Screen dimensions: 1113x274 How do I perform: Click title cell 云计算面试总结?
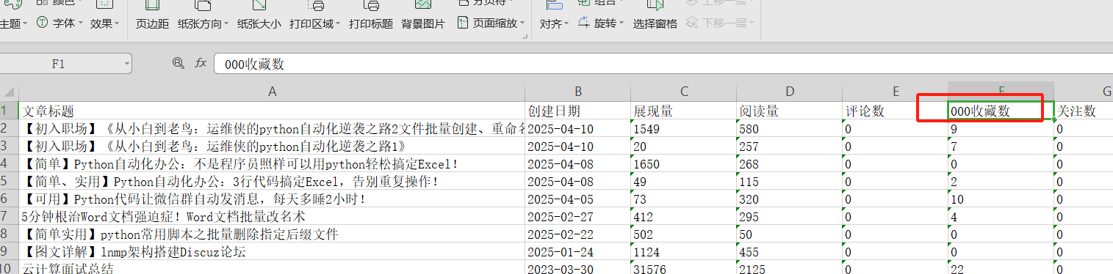pos(272,267)
